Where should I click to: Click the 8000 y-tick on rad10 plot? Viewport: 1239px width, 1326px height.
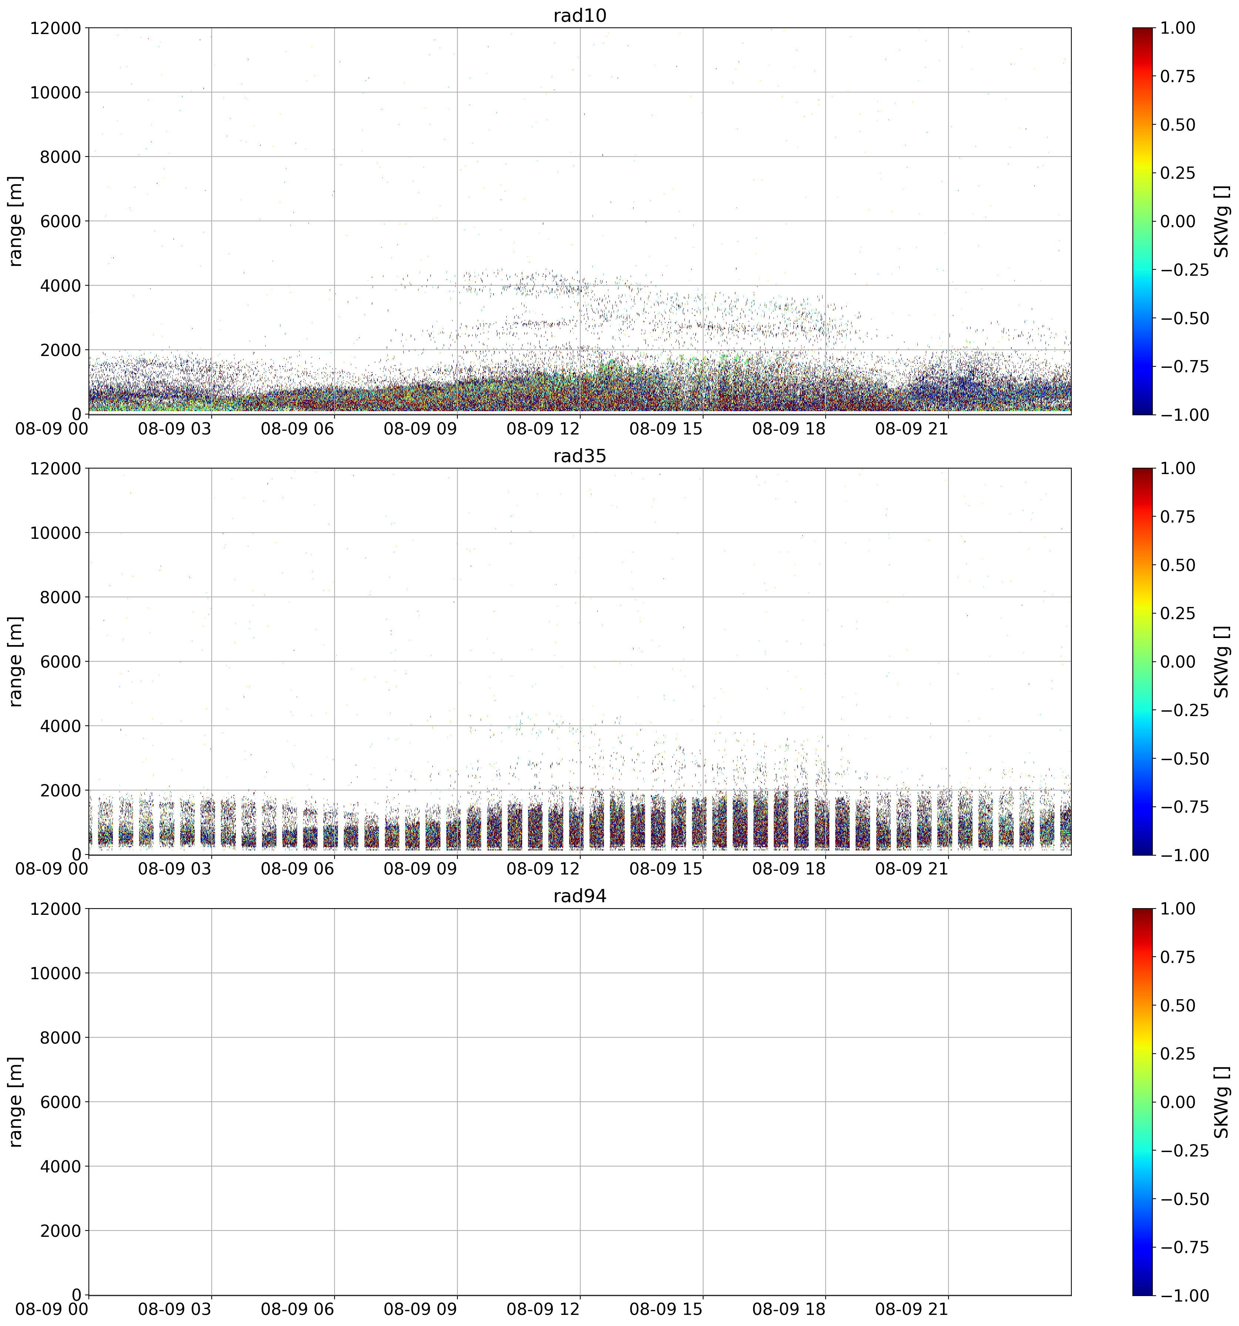coord(60,157)
